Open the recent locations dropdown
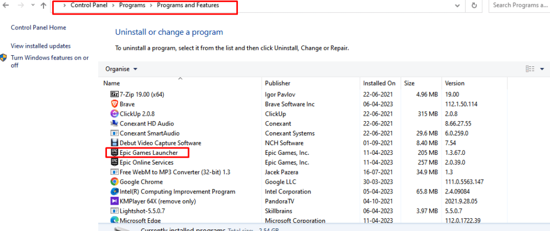This screenshot has width=550, height=231. (33, 5)
